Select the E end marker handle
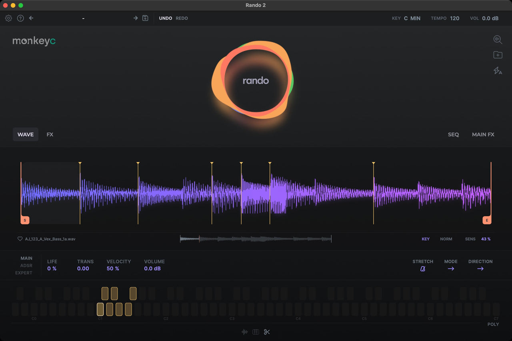Screen dimensions: 512x341 pos(487,220)
